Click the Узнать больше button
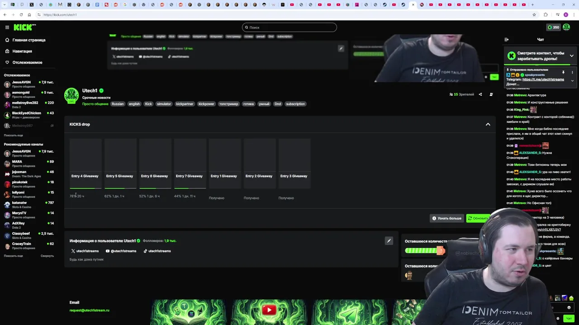 click(x=447, y=218)
